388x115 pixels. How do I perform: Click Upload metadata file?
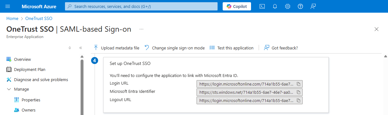[116, 48]
